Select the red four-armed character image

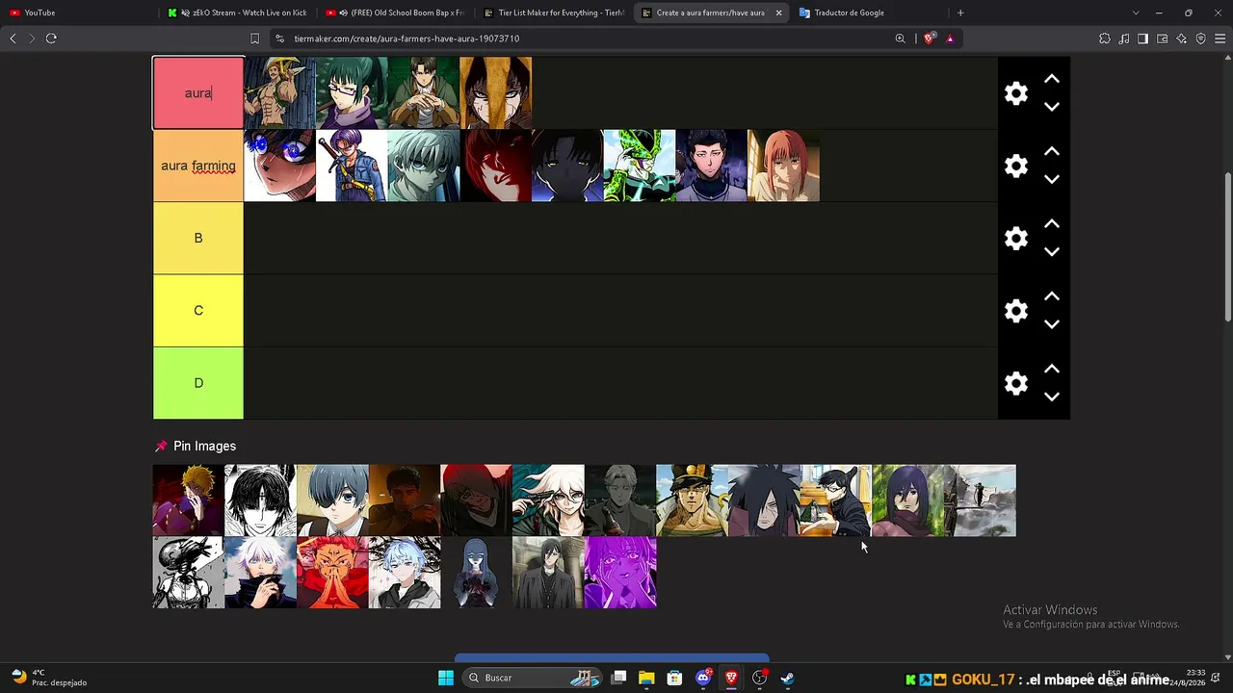coord(332,573)
